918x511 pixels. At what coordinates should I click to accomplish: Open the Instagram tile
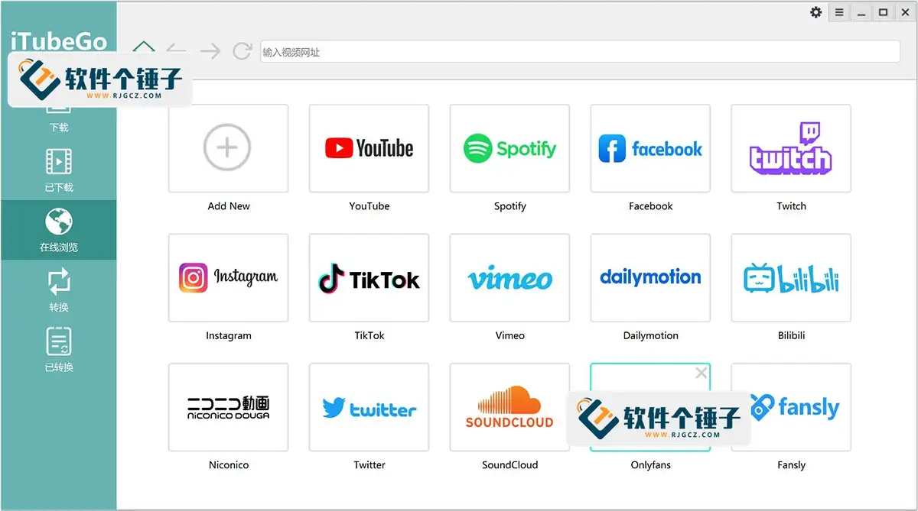(228, 277)
